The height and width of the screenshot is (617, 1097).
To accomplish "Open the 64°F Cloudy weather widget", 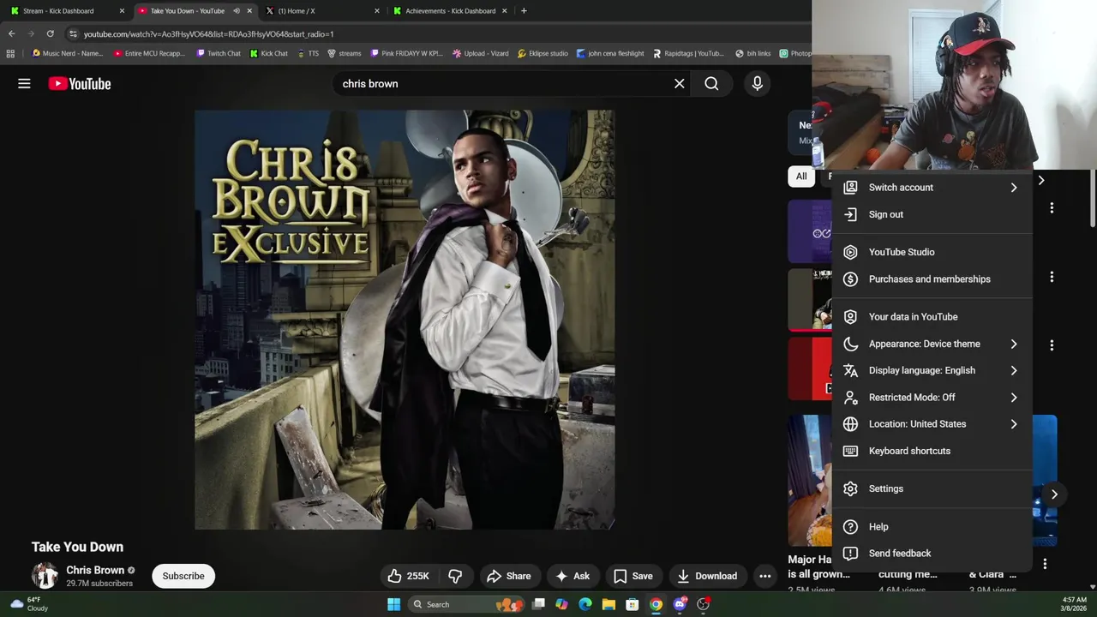I will click(31, 604).
